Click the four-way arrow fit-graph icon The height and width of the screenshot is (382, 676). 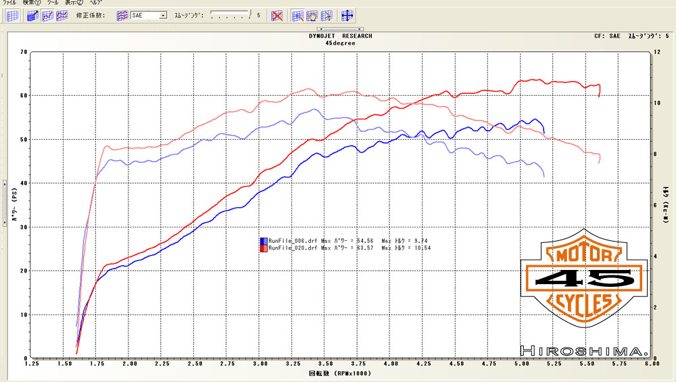click(347, 15)
